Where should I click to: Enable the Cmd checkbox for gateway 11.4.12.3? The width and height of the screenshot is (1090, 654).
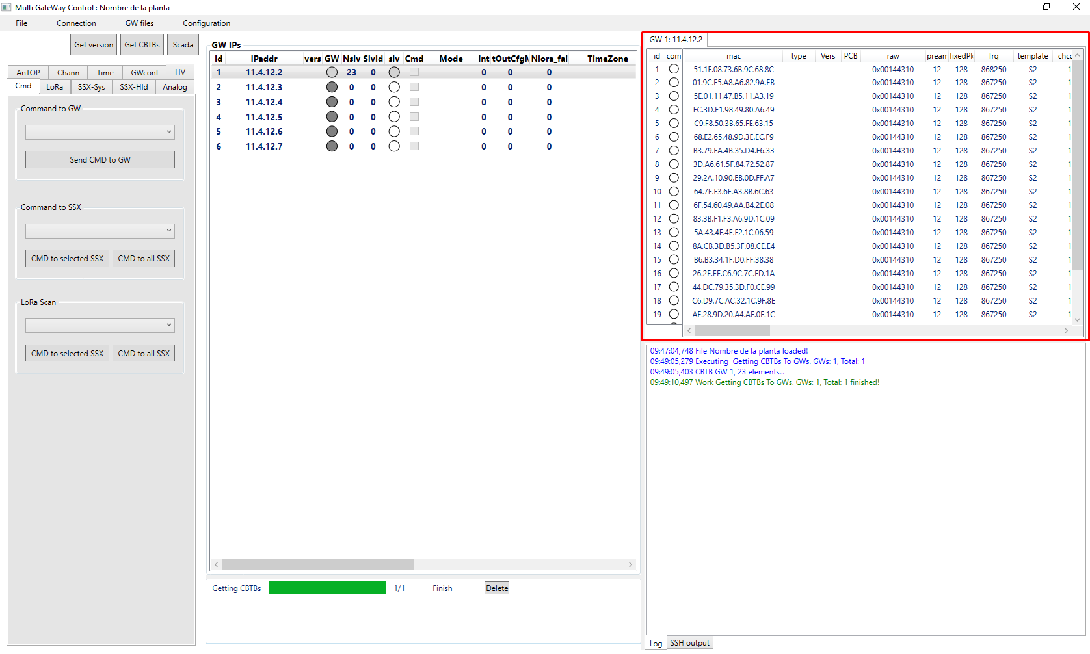click(414, 86)
